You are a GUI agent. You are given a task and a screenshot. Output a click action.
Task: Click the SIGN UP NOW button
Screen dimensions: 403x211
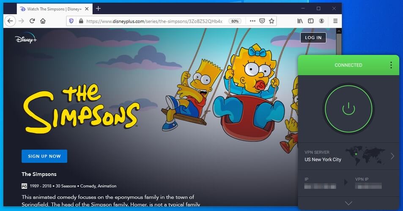44,156
